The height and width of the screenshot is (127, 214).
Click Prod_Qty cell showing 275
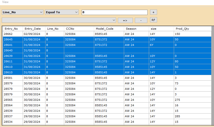point(178,100)
